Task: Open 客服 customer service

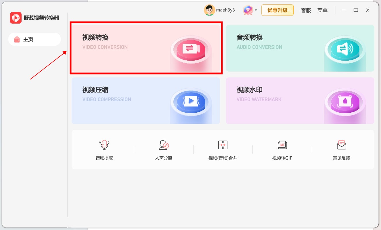Action: click(x=306, y=10)
